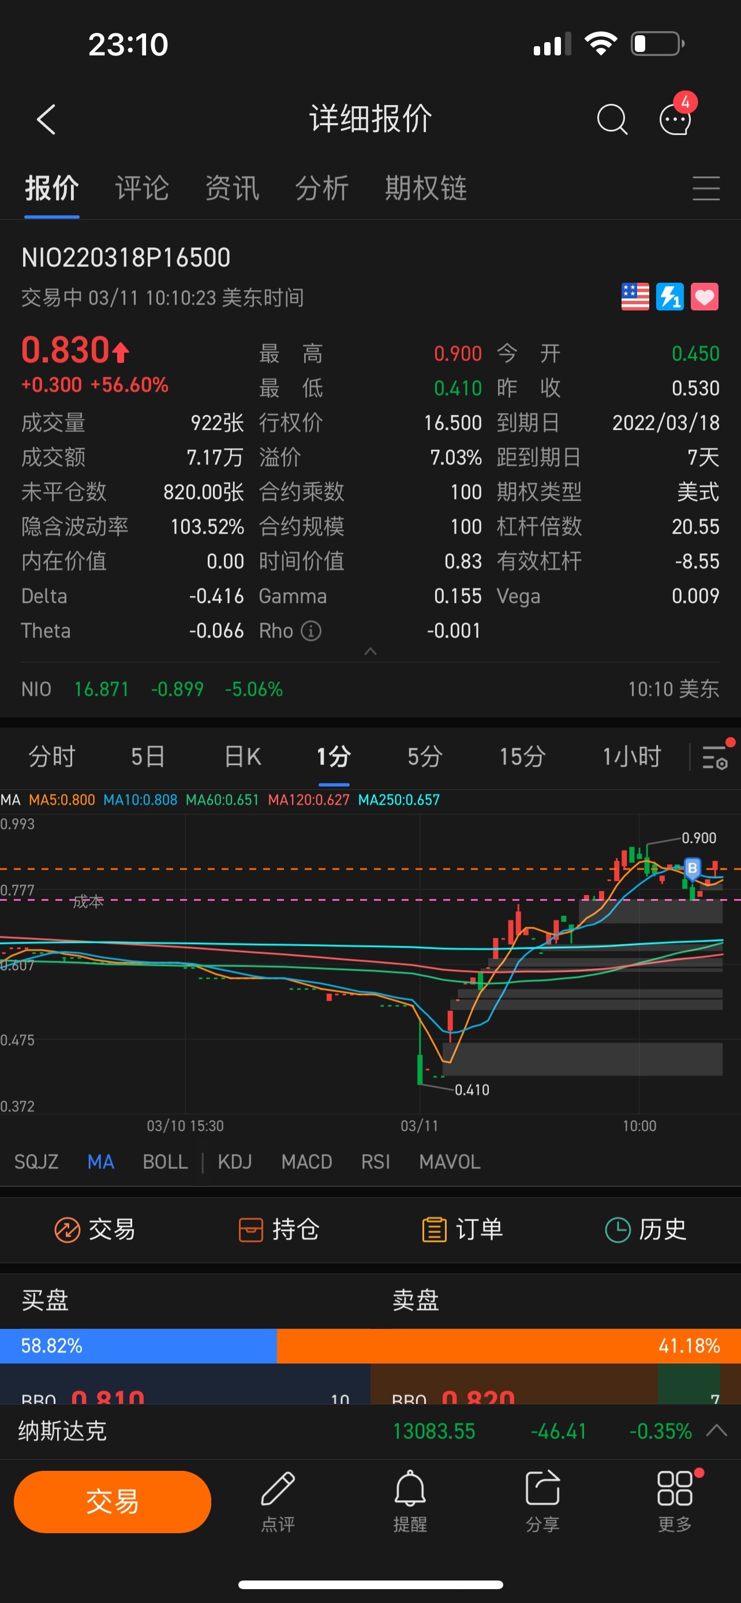Enable the BOLL indicator

[x=165, y=1162]
